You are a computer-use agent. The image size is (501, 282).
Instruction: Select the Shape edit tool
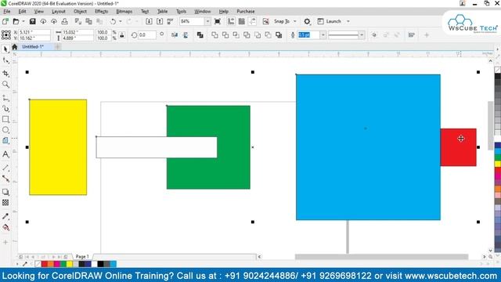point(5,60)
